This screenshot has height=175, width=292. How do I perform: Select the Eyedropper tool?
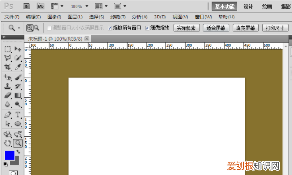(x=18, y=67)
